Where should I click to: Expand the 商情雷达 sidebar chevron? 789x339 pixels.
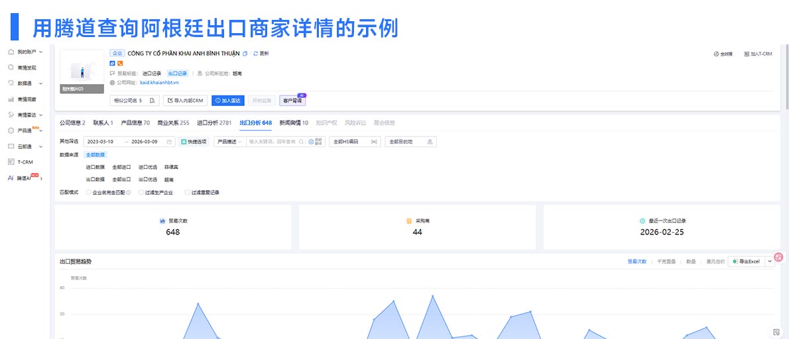pos(40,115)
